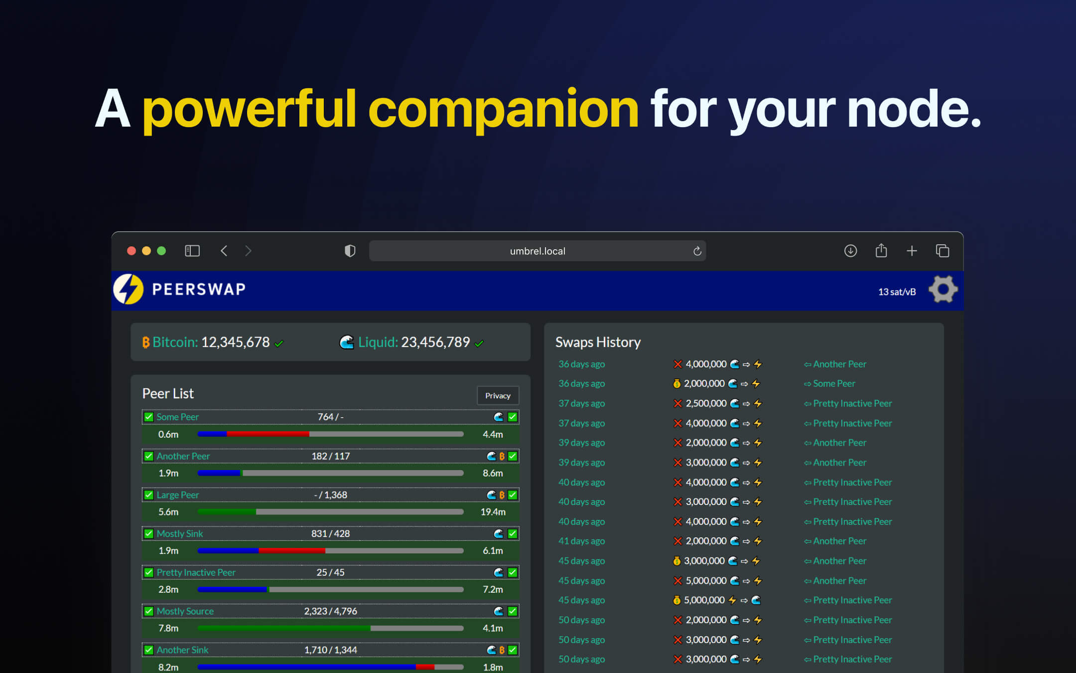
Task: Toggle the green checkbox at the end of Large Peer row
Action: pos(512,495)
